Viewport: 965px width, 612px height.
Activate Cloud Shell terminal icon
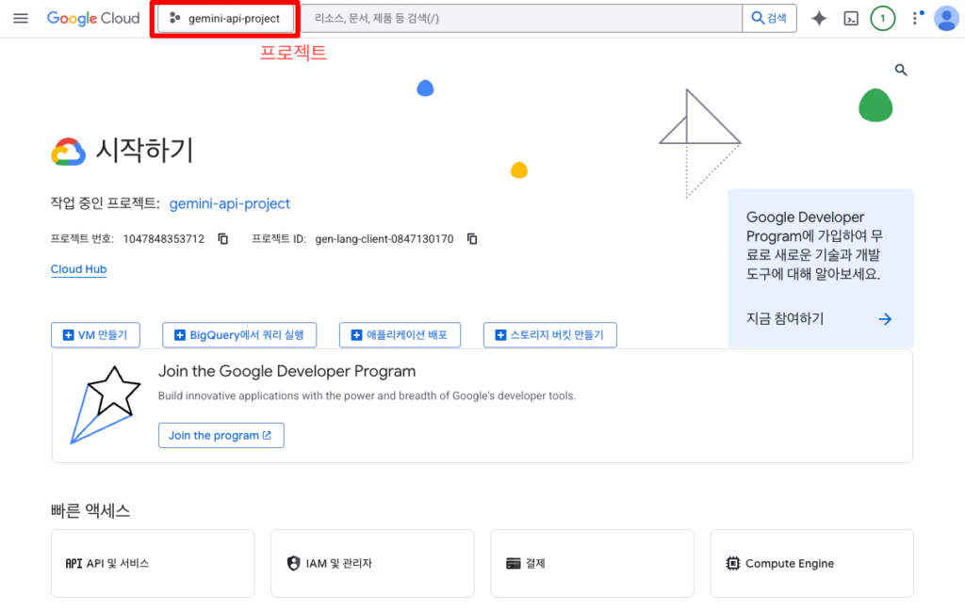point(850,19)
